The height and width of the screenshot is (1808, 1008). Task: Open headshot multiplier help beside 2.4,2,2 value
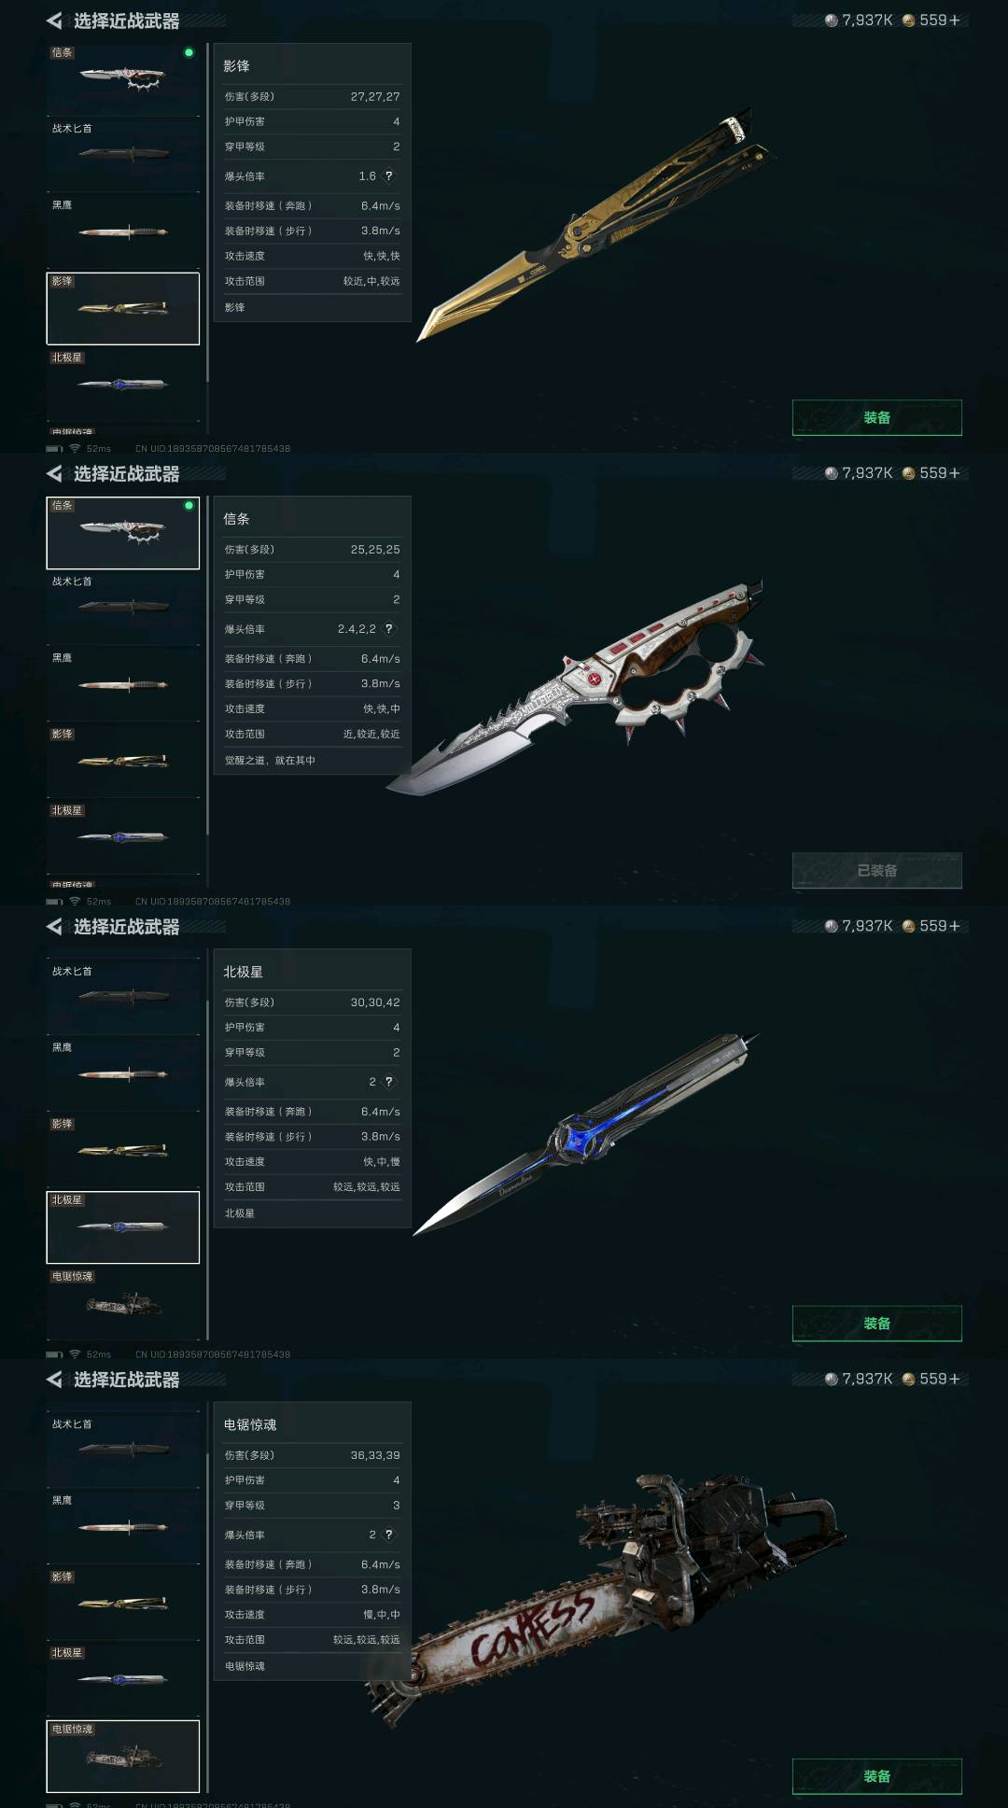pyautogui.click(x=389, y=628)
